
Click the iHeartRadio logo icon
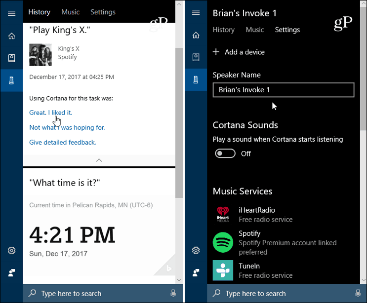[223, 214]
